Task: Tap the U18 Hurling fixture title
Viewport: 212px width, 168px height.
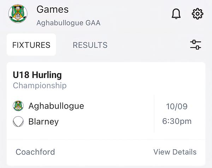Action: (37, 75)
